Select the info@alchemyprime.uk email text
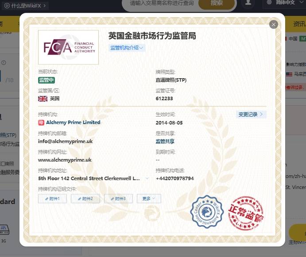The height and width of the screenshot is (257, 306). pyautogui.click(x=66, y=141)
